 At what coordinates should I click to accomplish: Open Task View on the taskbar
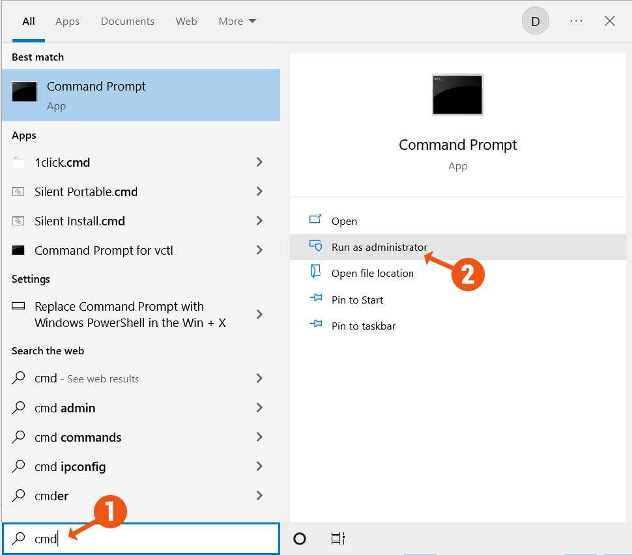point(338,539)
